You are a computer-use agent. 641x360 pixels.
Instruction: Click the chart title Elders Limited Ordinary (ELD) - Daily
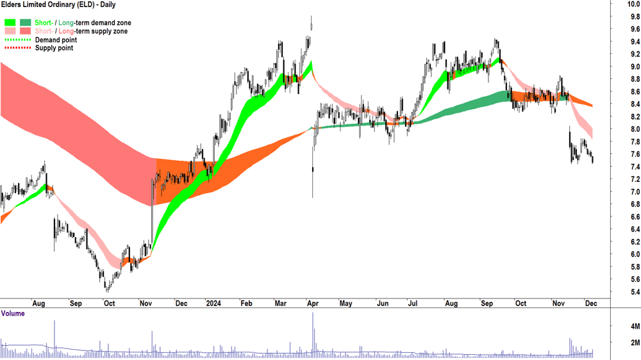click(58, 5)
